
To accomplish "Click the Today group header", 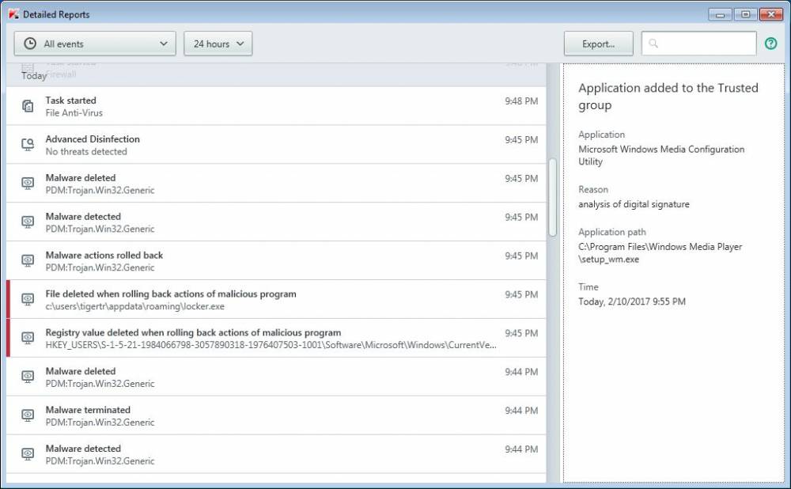I will point(34,76).
